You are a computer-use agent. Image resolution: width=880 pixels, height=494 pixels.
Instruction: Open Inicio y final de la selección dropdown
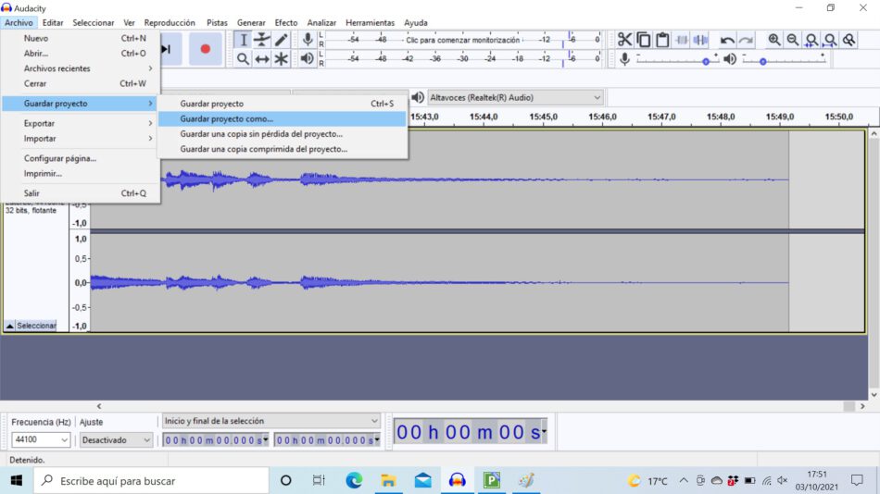(x=271, y=421)
